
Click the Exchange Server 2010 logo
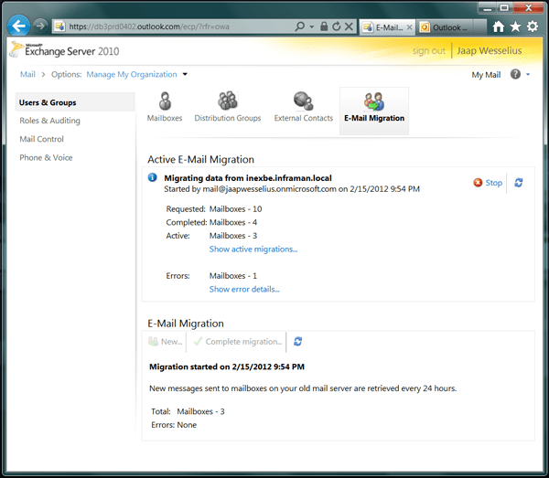65,50
